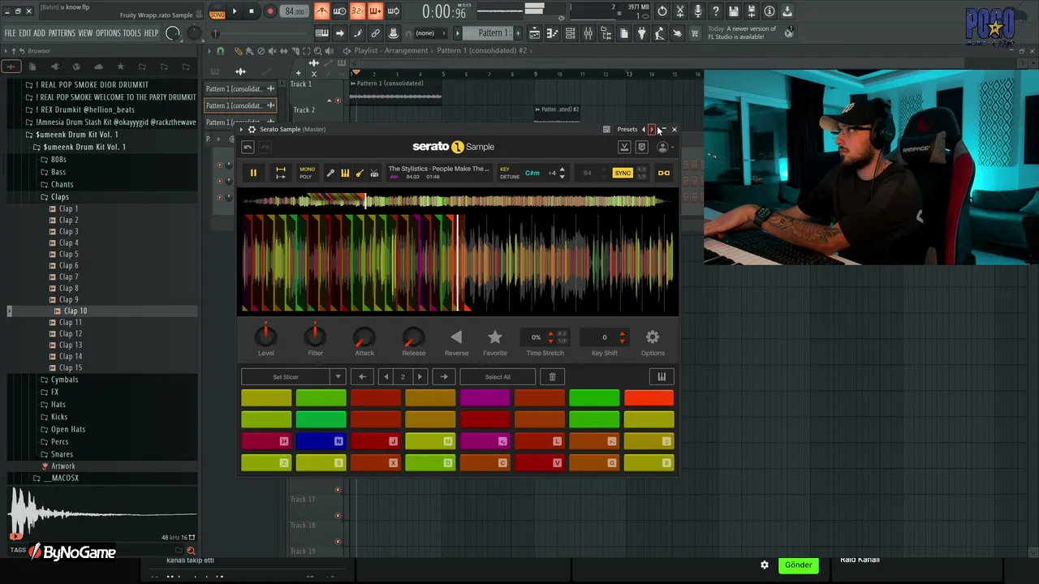Click Serato Sample undo button
1039x584 pixels.
(x=248, y=147)
